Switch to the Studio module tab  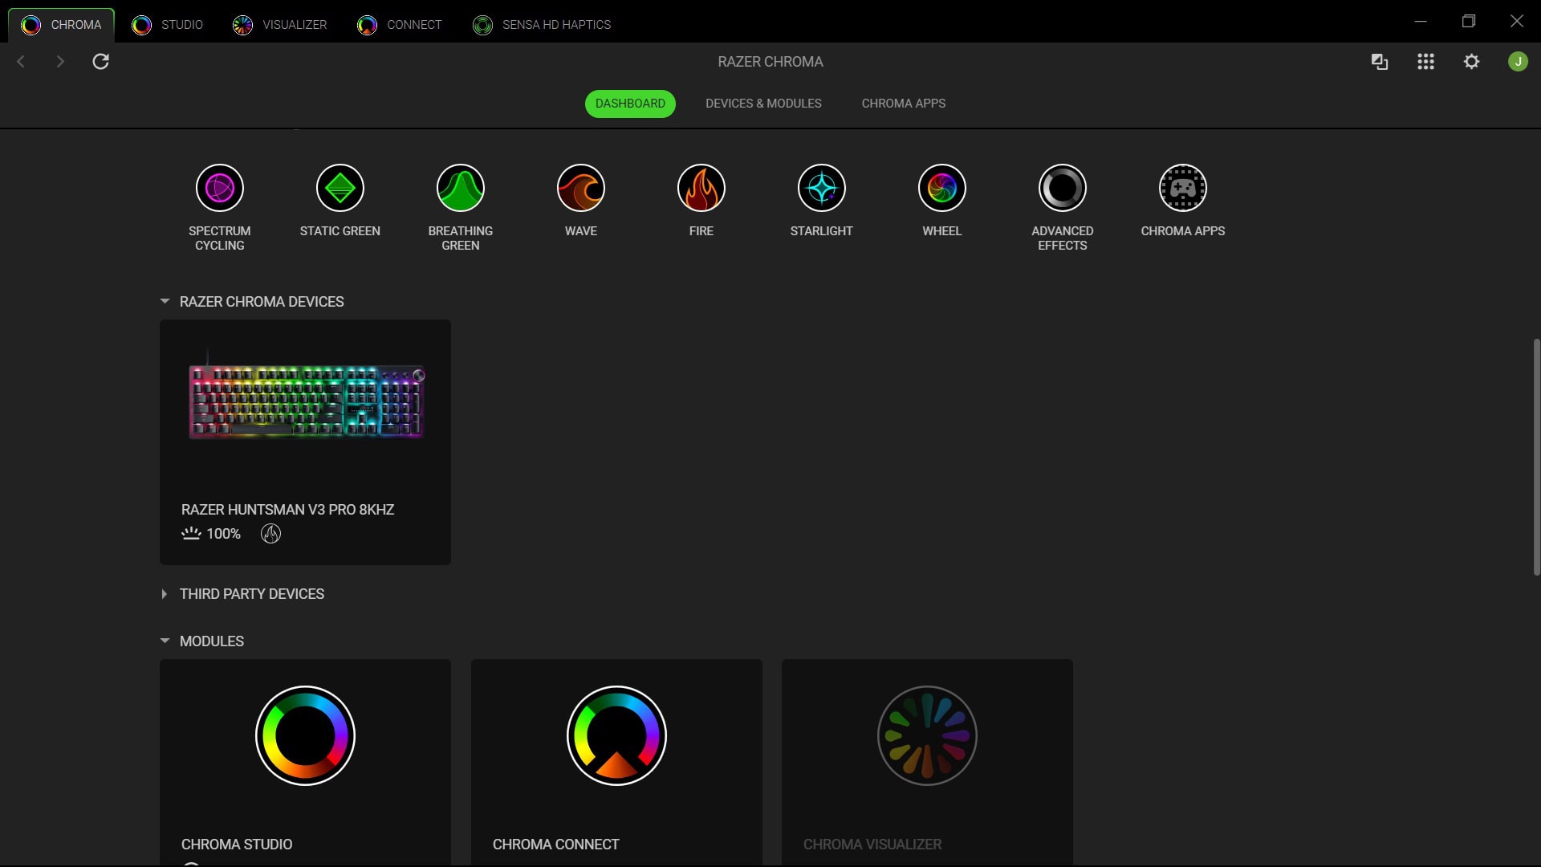[169, 24]
